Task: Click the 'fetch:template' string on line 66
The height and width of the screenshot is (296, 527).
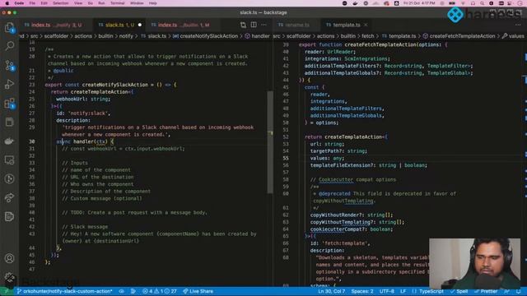Action: pos(344,243)
